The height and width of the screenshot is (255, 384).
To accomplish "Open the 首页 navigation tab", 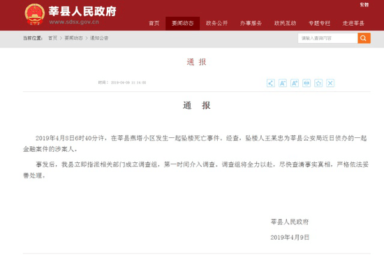I will click(154, 23).
